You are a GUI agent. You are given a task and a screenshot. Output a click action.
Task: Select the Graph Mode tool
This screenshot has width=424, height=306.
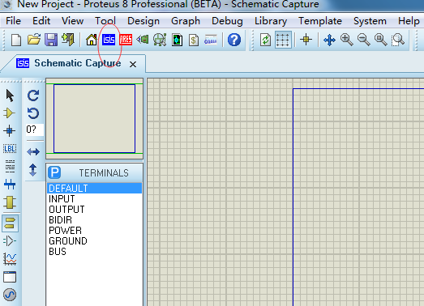pyautogui.click(x=10, y=259)
